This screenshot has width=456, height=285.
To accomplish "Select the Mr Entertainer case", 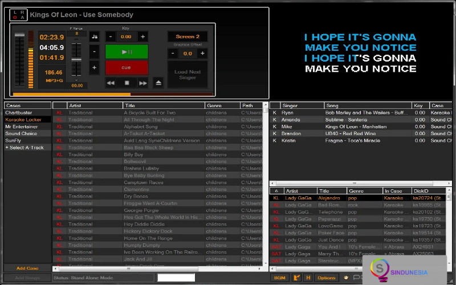I will (x=27, y=127).
